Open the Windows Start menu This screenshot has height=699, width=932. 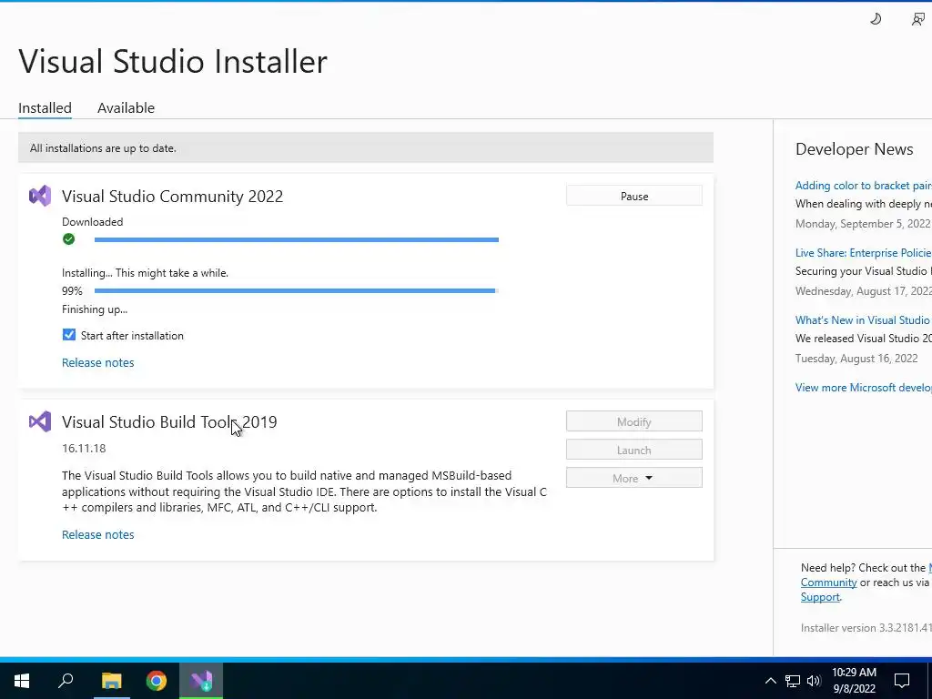click(22, 681)
